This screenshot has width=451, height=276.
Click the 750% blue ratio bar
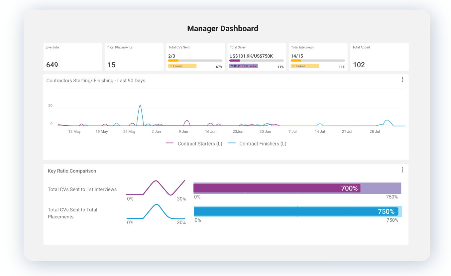point(296,211)
